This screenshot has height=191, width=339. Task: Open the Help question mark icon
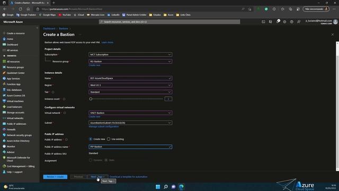292,22
